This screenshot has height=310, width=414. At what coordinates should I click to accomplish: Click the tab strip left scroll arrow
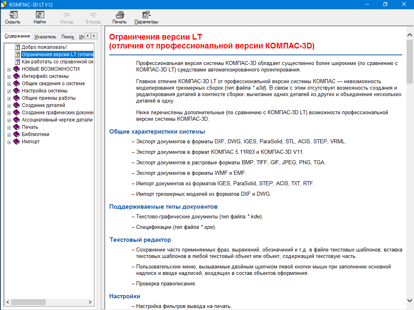[x=88, y=36]
